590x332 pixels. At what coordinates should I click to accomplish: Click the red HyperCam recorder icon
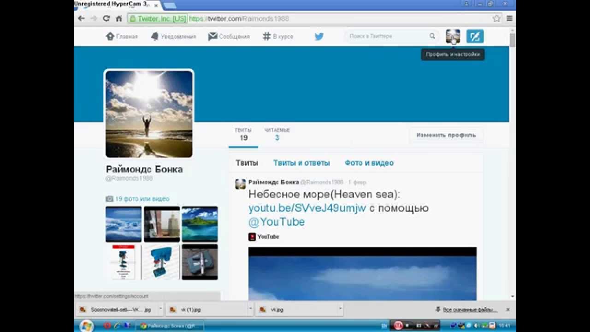point(398,326)
